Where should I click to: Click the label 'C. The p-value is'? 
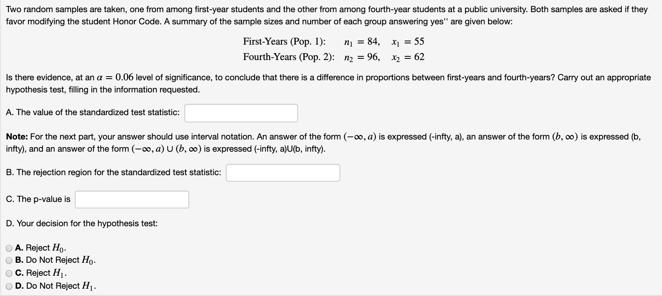[x=39, y=199]
